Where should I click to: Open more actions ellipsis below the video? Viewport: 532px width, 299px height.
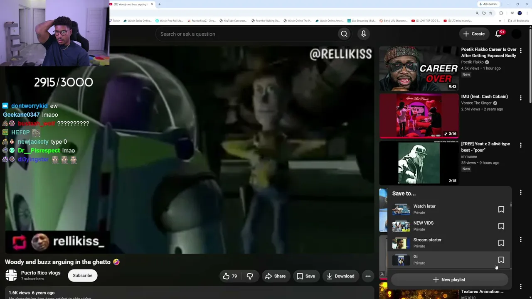[368, 276]
